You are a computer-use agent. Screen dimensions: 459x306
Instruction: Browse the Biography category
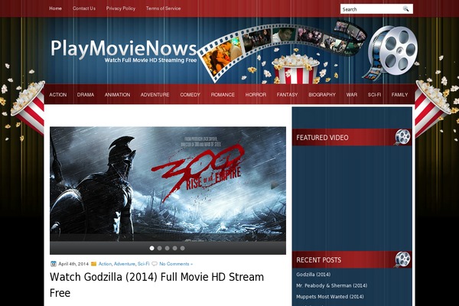(322, 95)
